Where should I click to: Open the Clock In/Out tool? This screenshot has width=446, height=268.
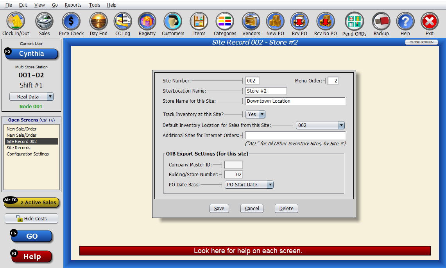click(16, 24)
